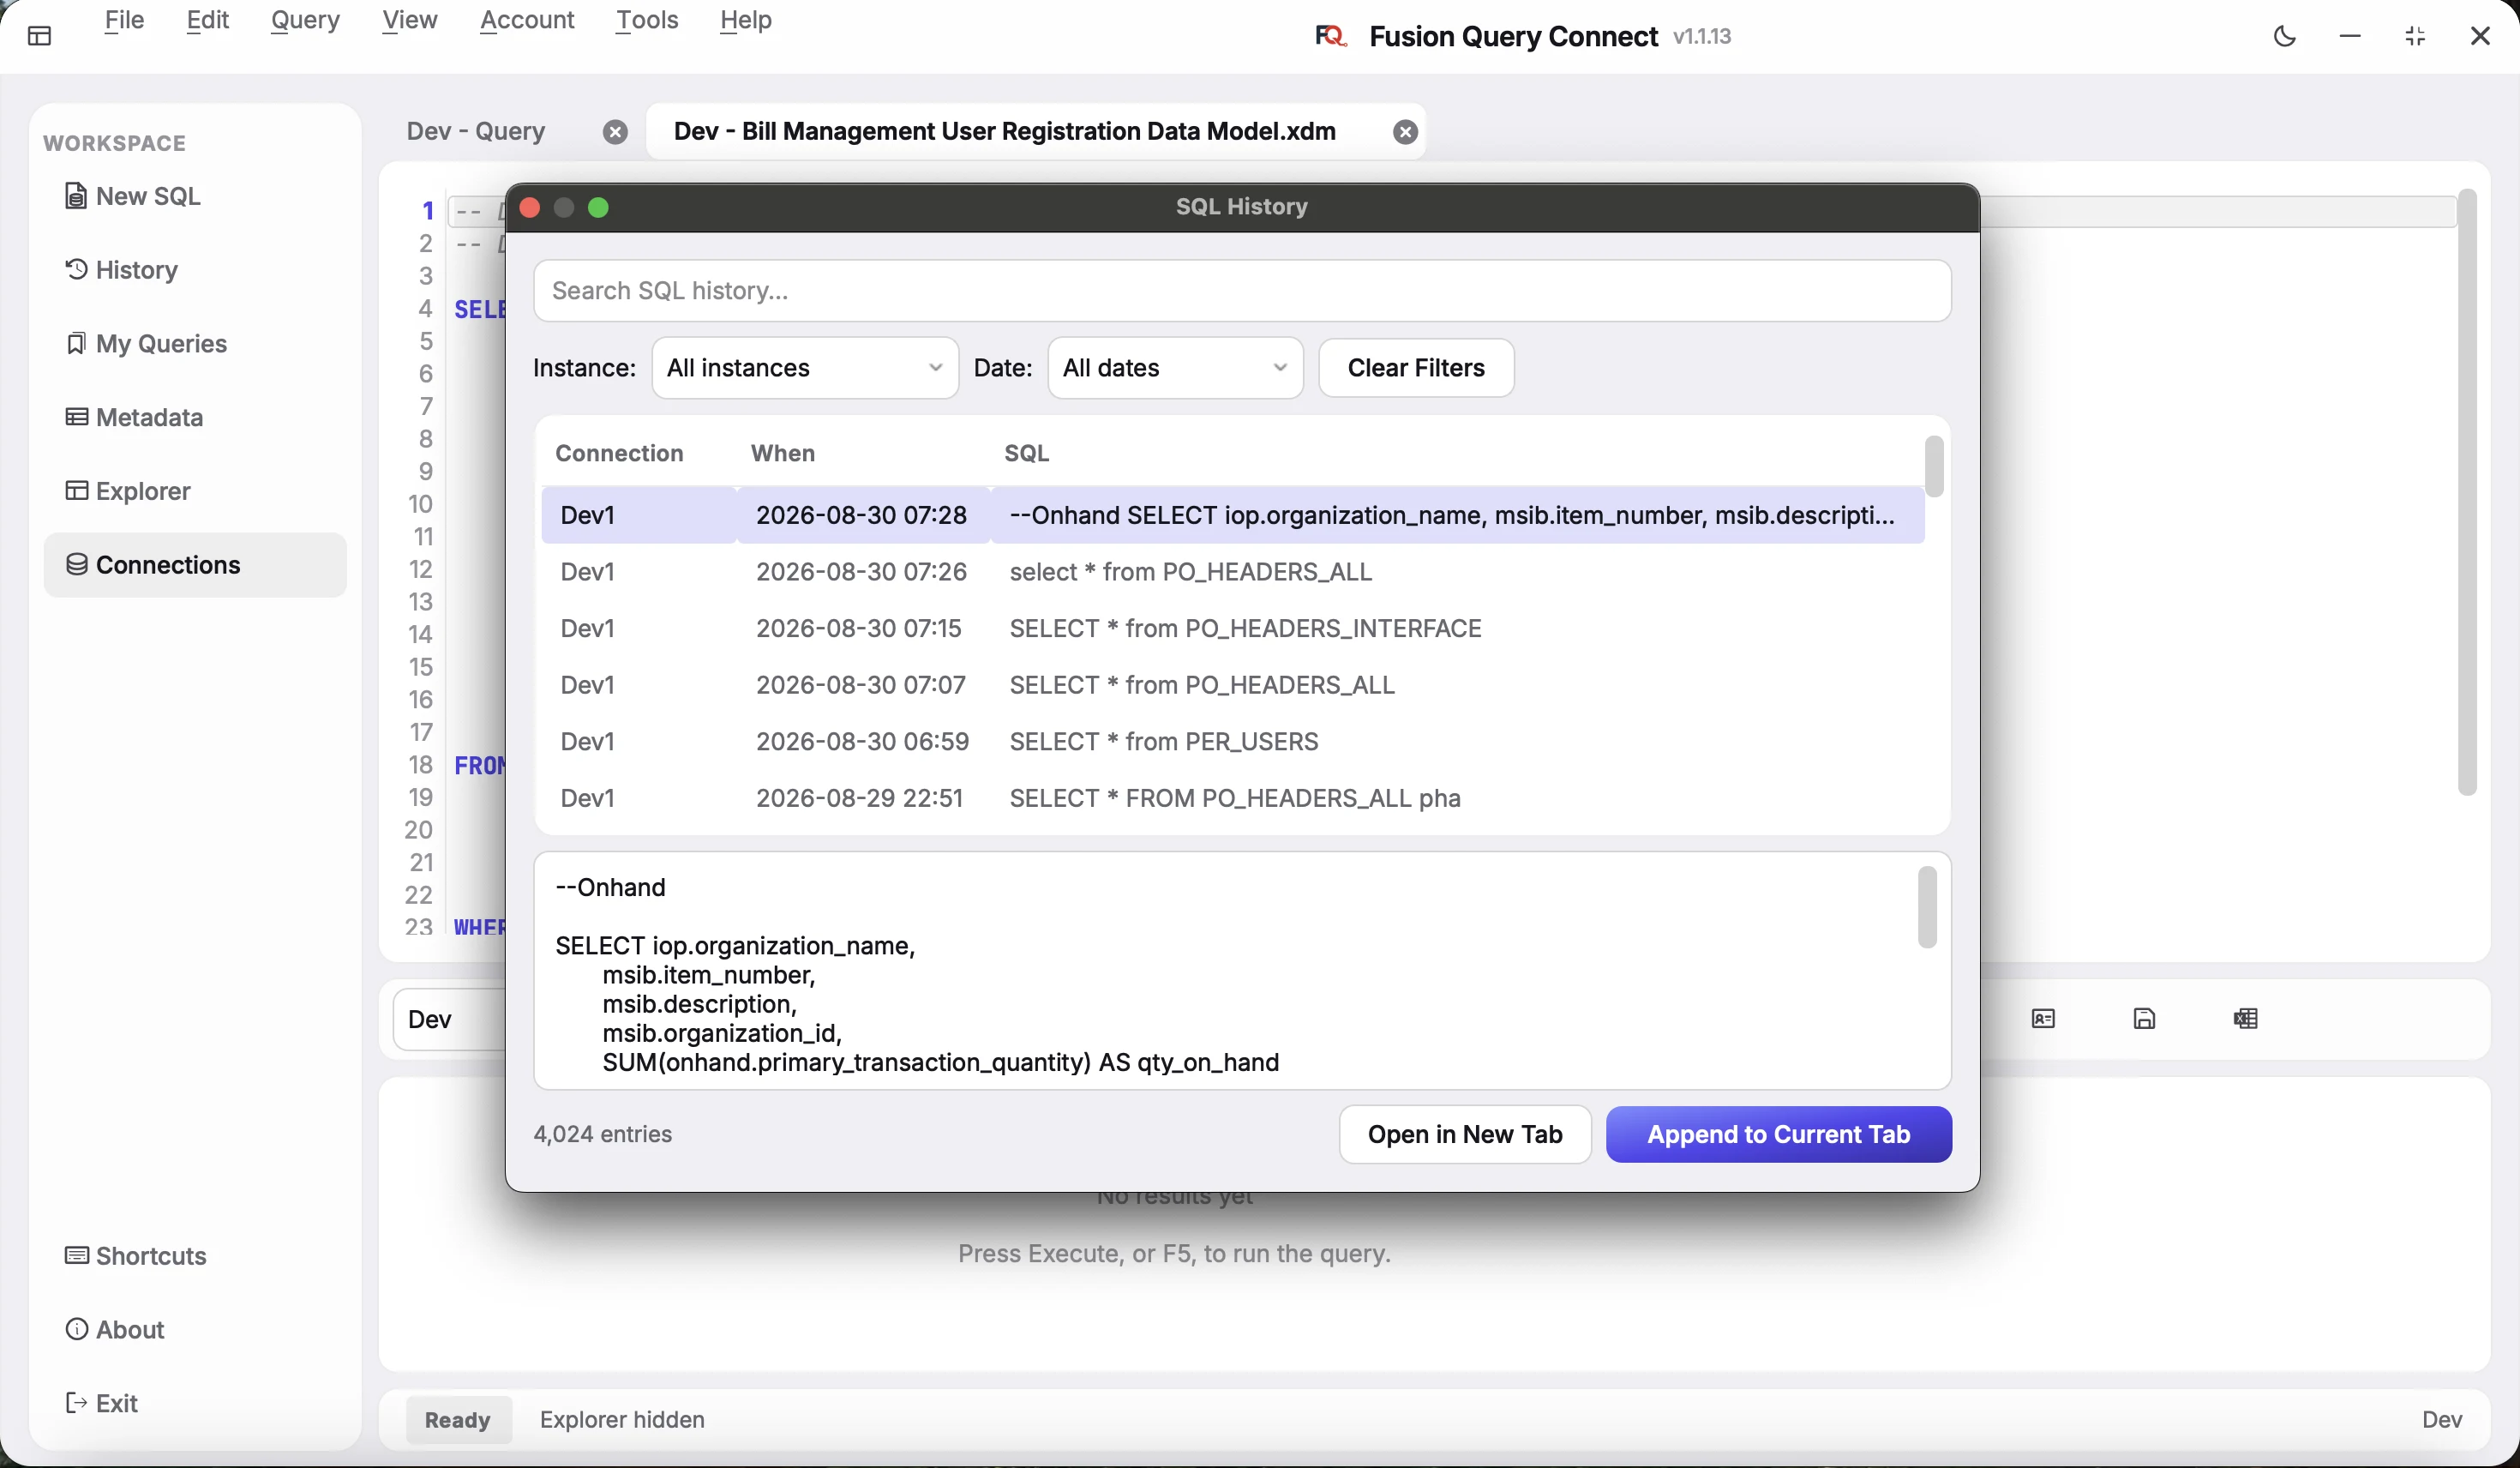Image resolution: width=2520 pixels, height=1468 pixels.
Task: Click Append to Current Tab button
Action: tap(1779, 1134)
